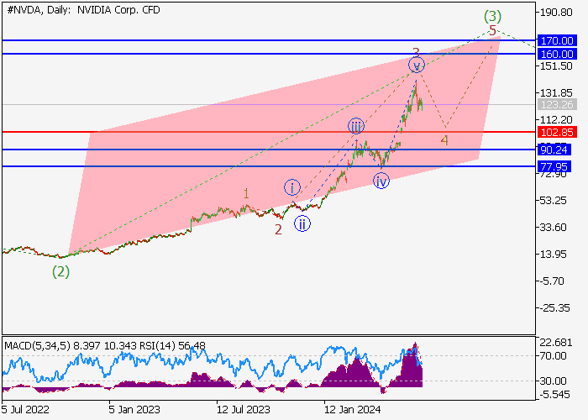Select the blue 170.00 price label
This screenshot has height=420, width=588.
[x=557, y=40]
